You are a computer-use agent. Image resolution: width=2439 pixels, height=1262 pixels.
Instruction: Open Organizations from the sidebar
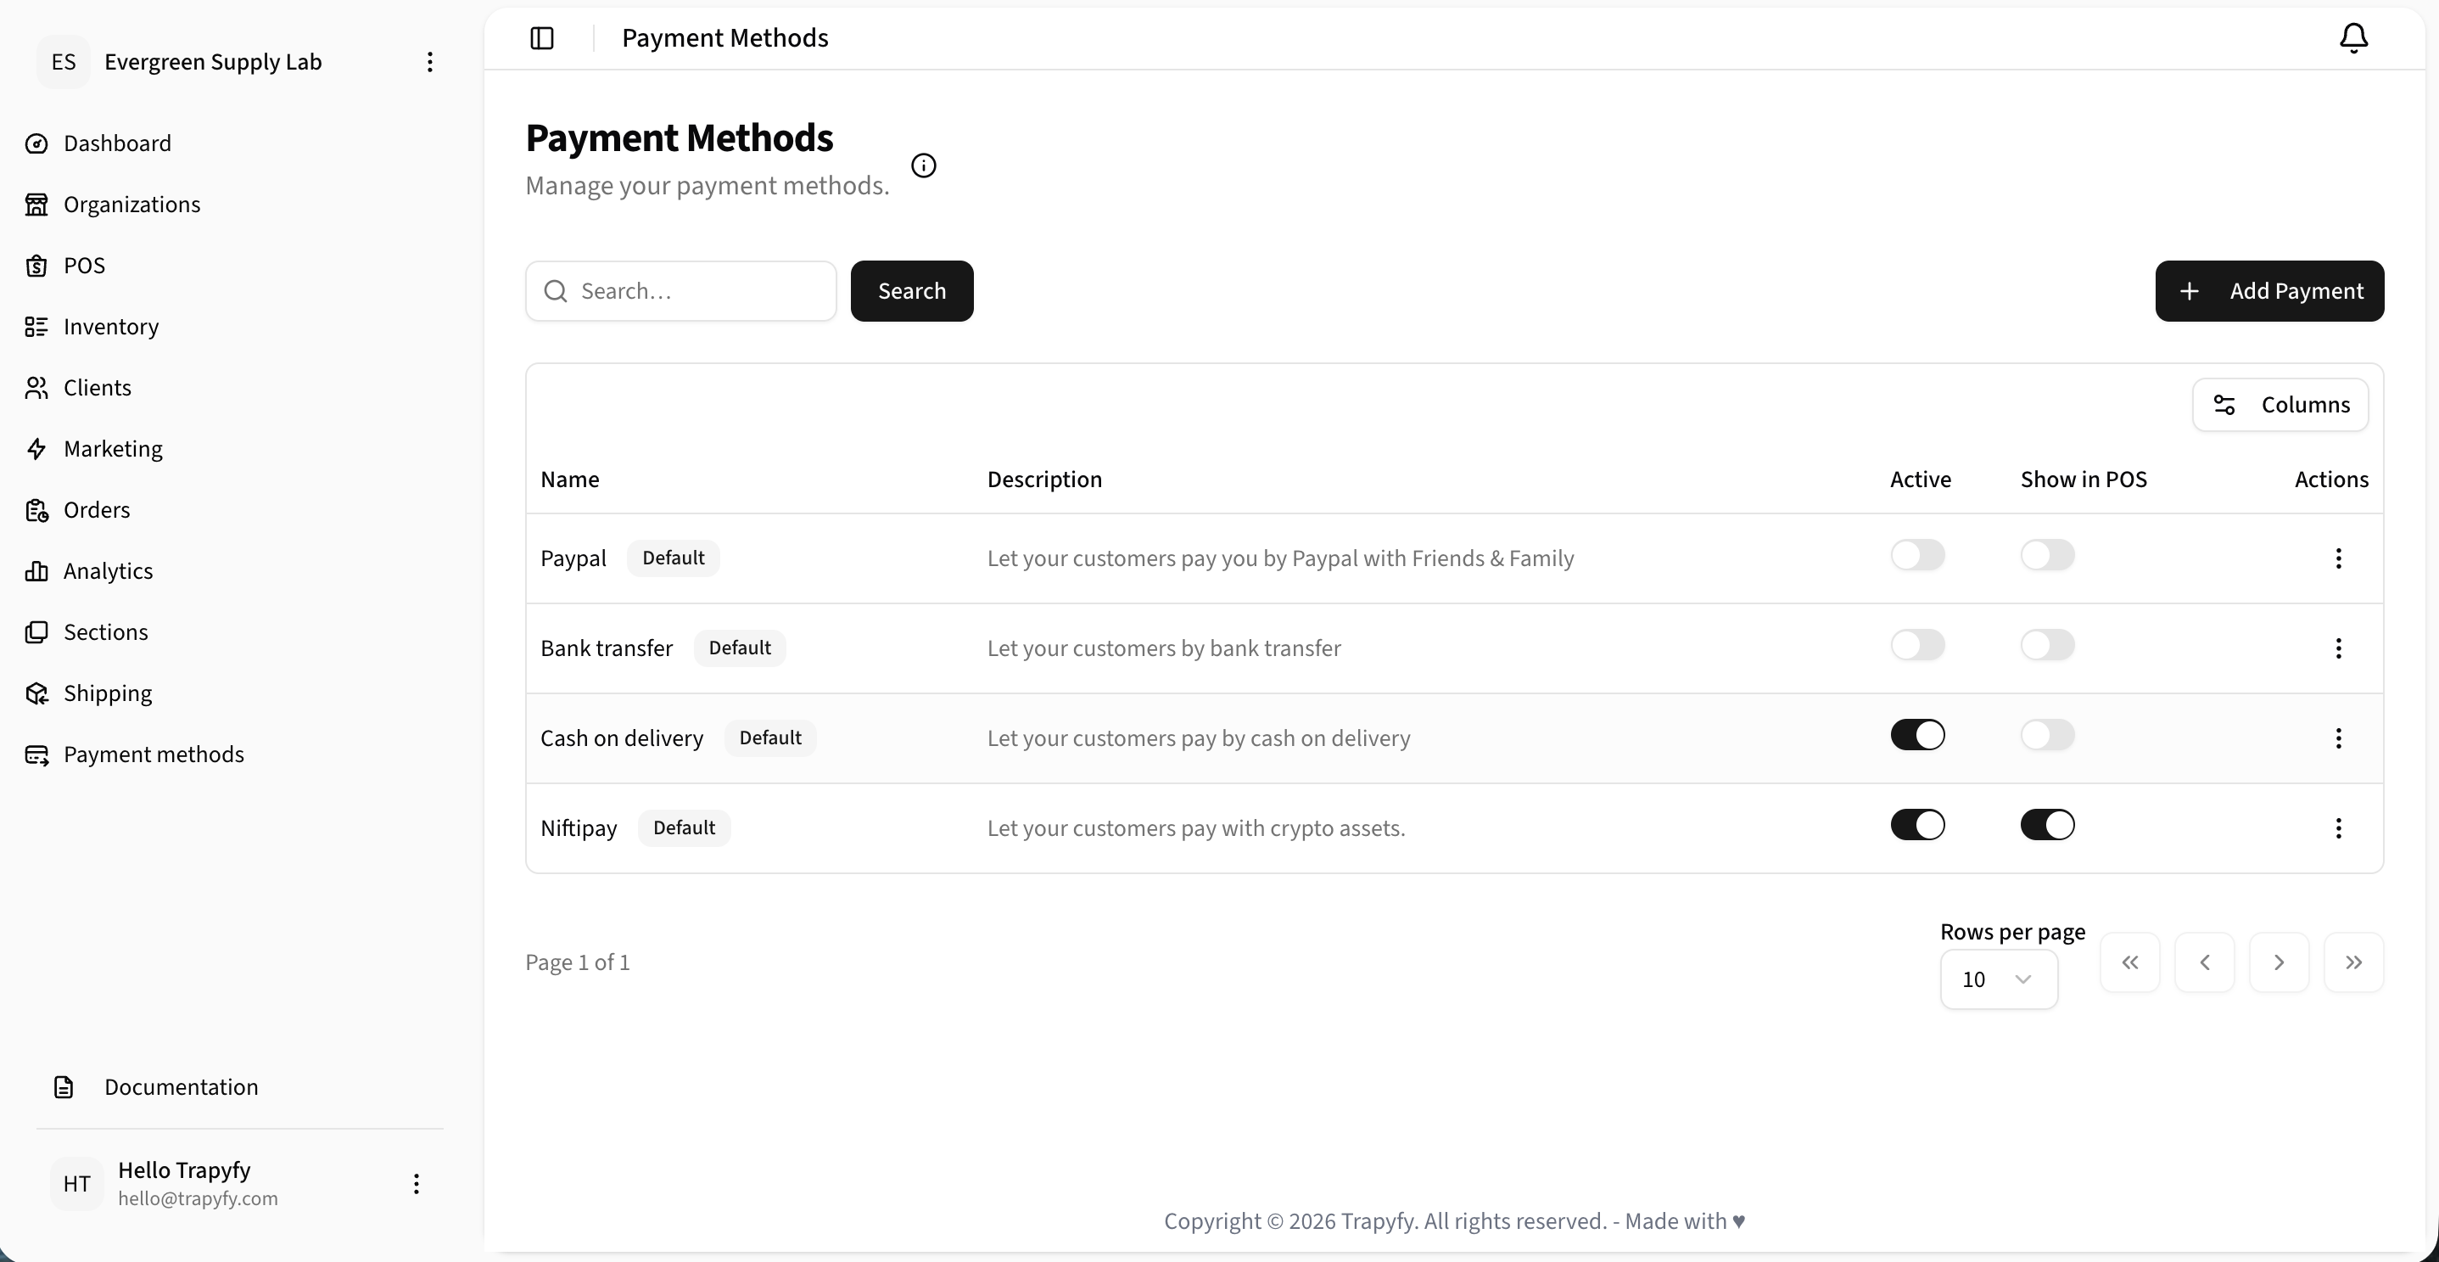pos(131,205)
